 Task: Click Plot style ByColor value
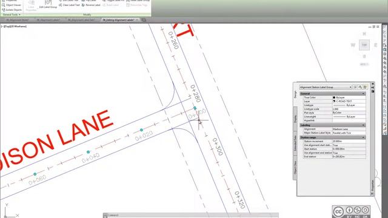click(x=349, y=113)
